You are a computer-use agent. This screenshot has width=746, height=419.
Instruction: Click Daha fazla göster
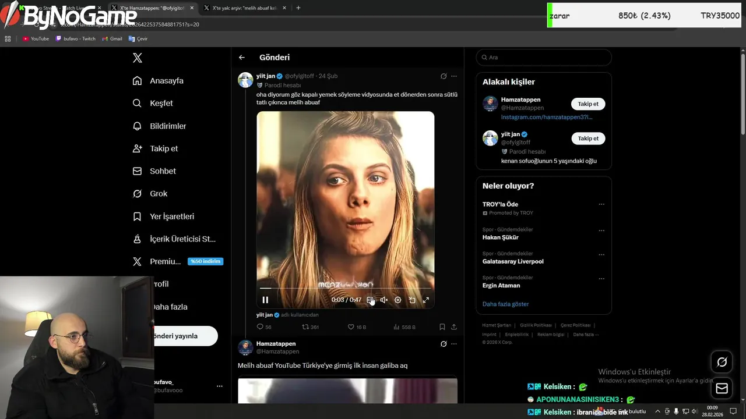505,304
